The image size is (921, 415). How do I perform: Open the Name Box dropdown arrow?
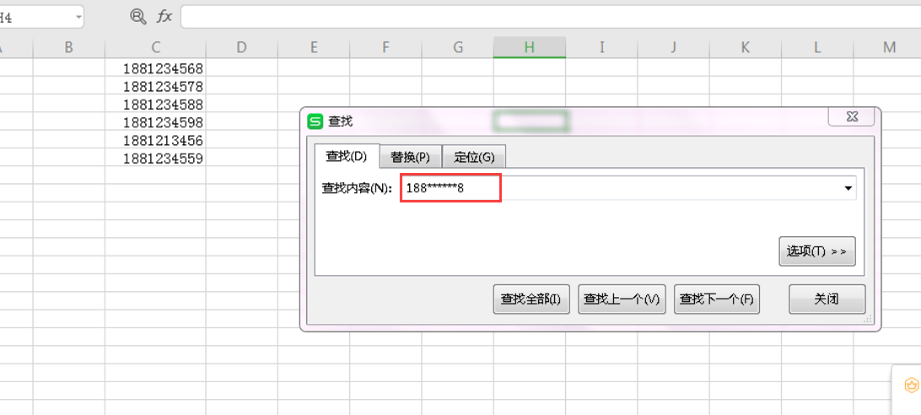pyautogui.click(x=78, y=17)
